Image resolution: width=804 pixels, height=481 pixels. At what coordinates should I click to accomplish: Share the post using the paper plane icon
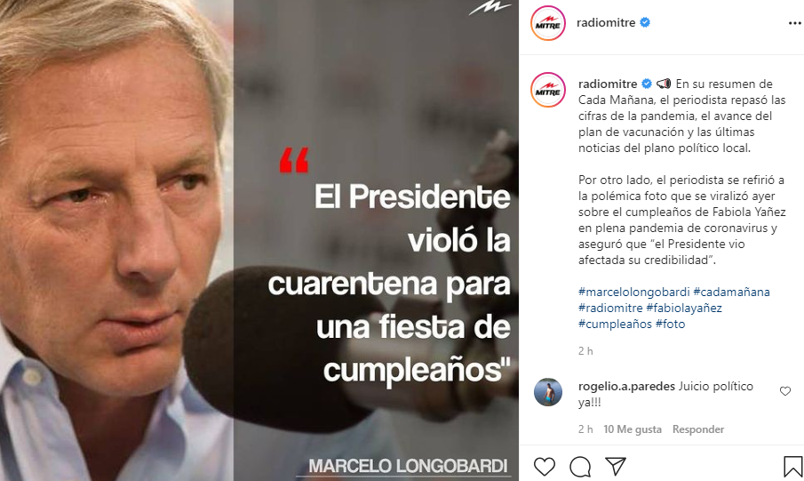tap(616, 466)
